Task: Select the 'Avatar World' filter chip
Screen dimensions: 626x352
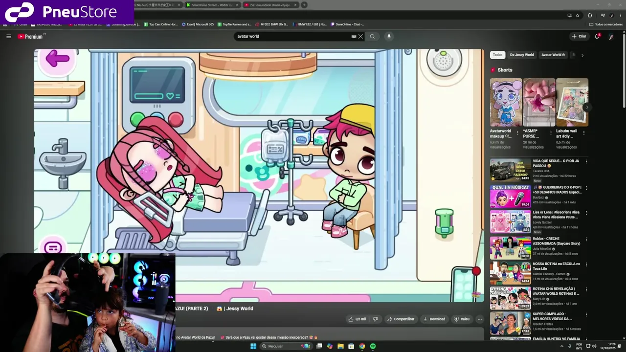Action: 553,55
